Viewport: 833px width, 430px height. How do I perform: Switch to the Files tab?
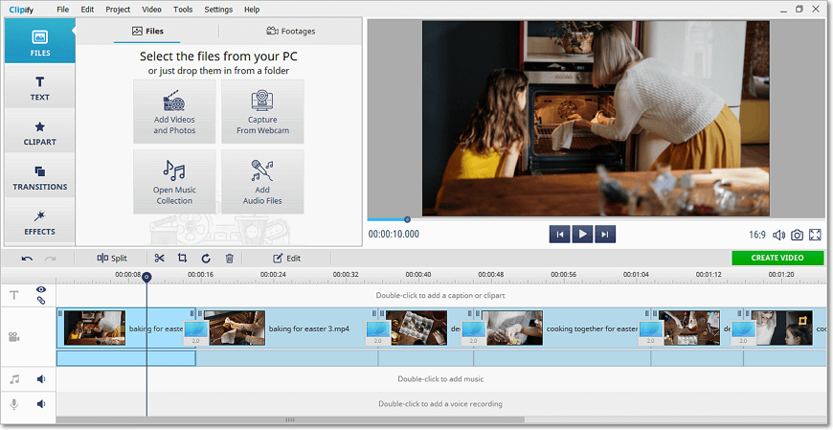(147, 31)
